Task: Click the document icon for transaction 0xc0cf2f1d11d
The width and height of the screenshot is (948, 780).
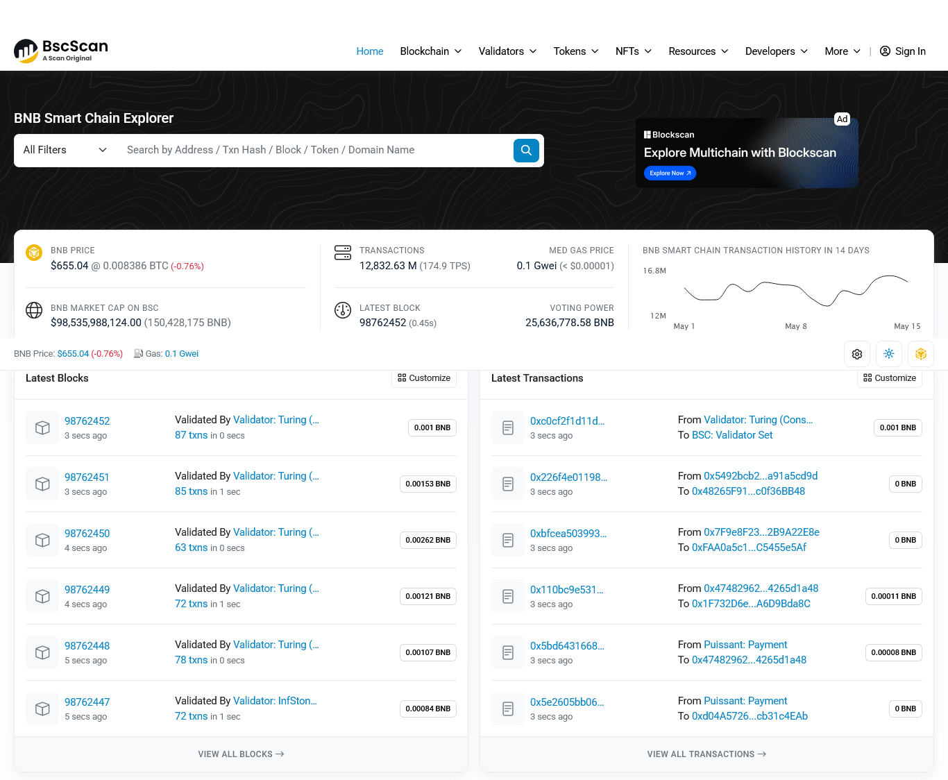Action: (508, 427)
